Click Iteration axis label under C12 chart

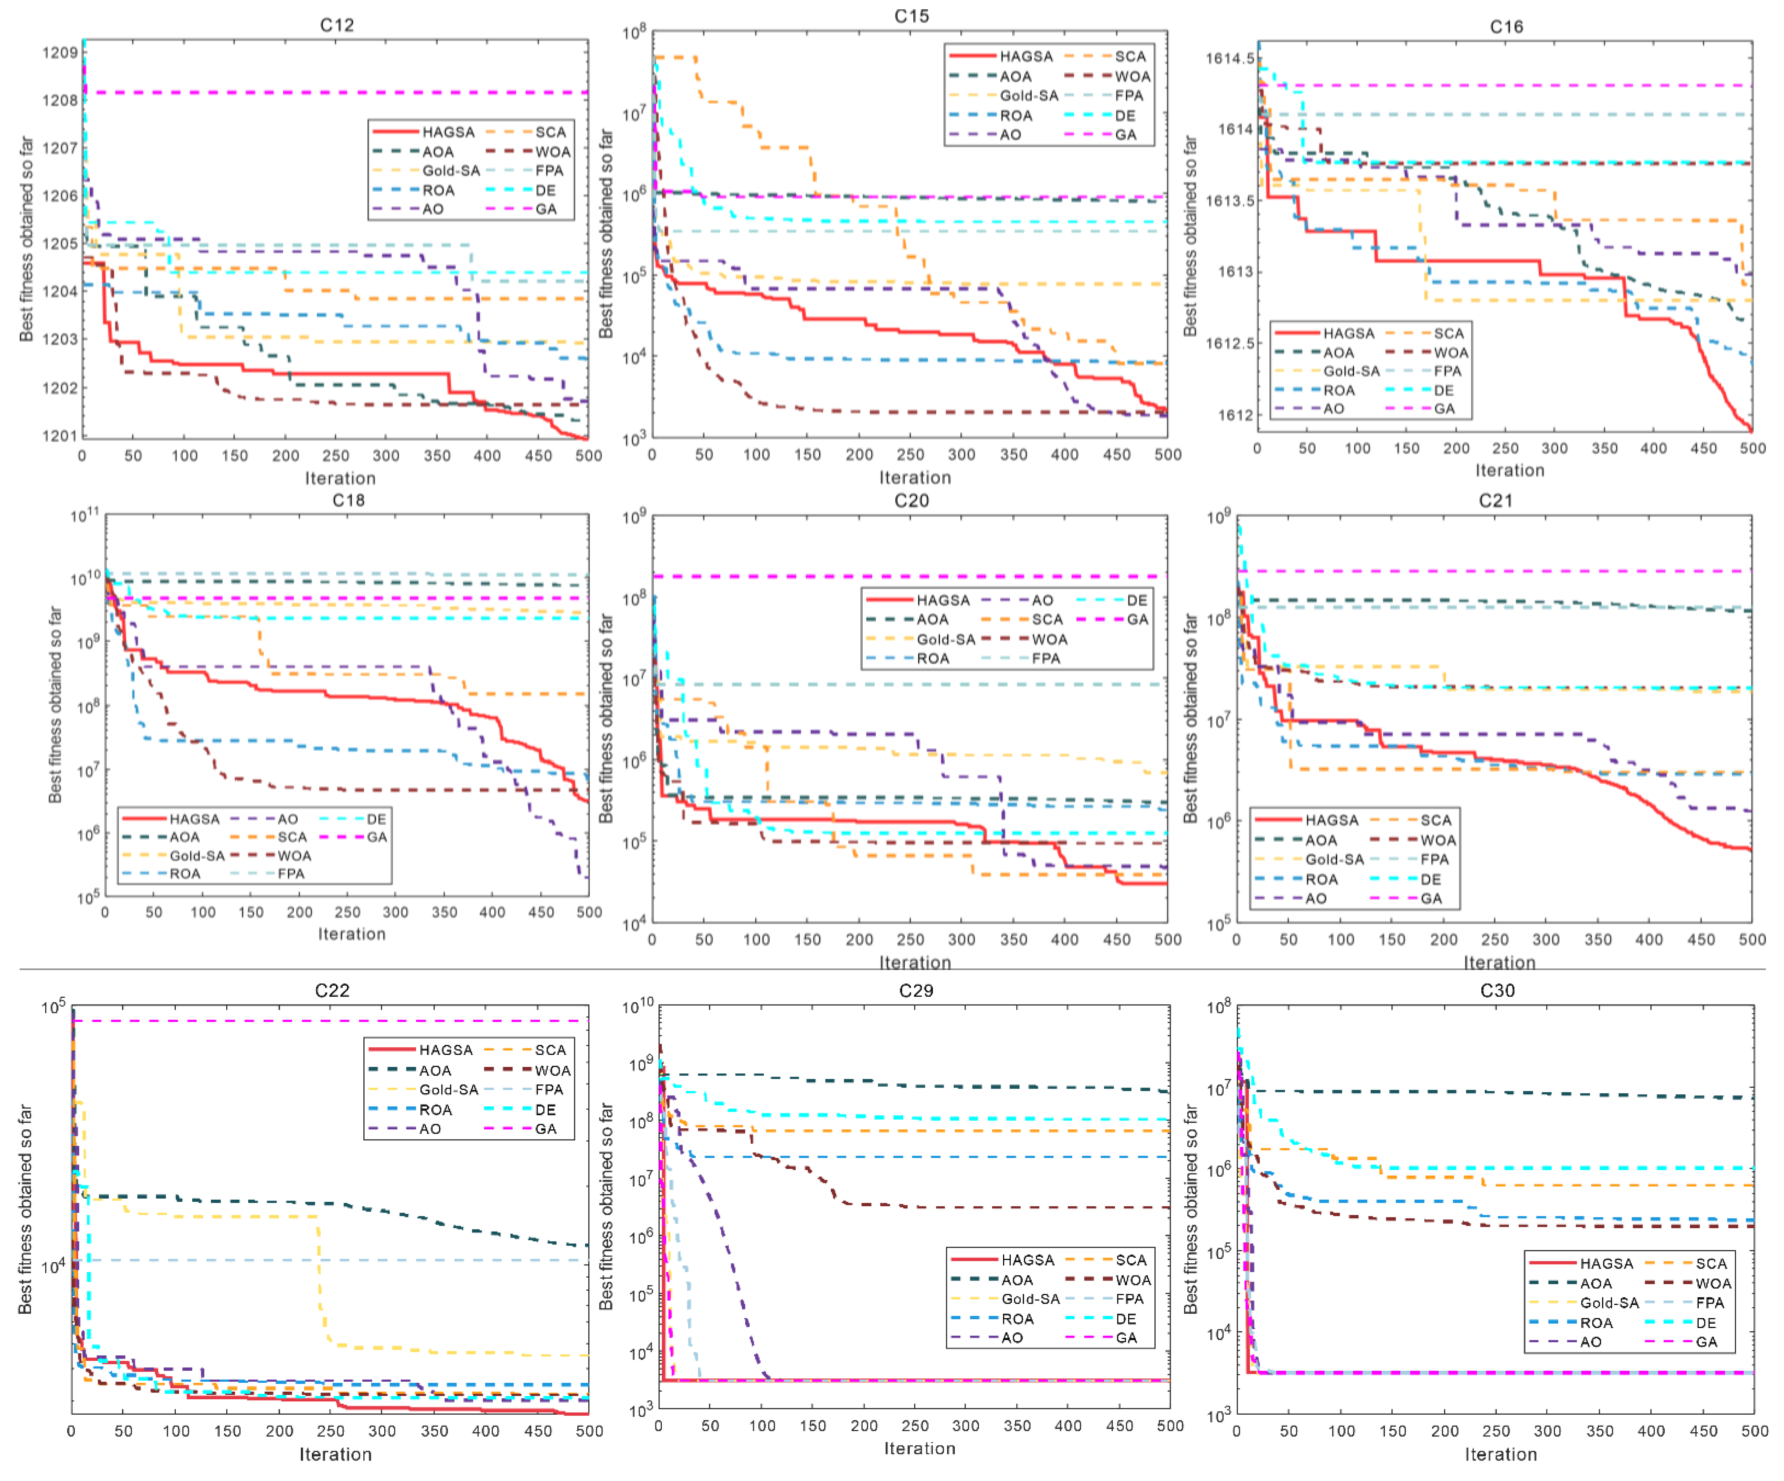[340, 478]
